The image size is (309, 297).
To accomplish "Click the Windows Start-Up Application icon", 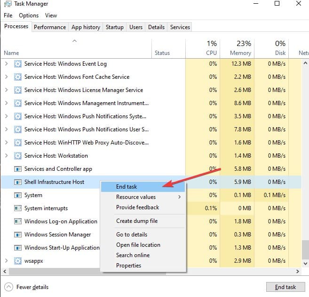I will [18, 248].
